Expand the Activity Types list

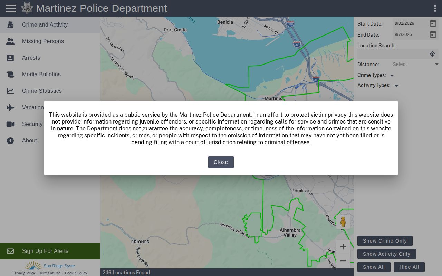[x=396, y=85]
